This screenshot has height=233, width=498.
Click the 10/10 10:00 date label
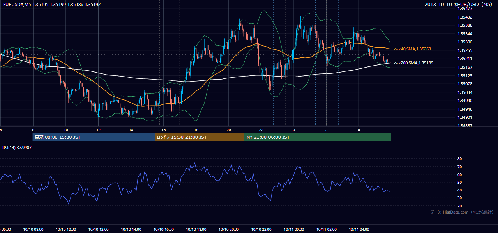tap(66, 230)
